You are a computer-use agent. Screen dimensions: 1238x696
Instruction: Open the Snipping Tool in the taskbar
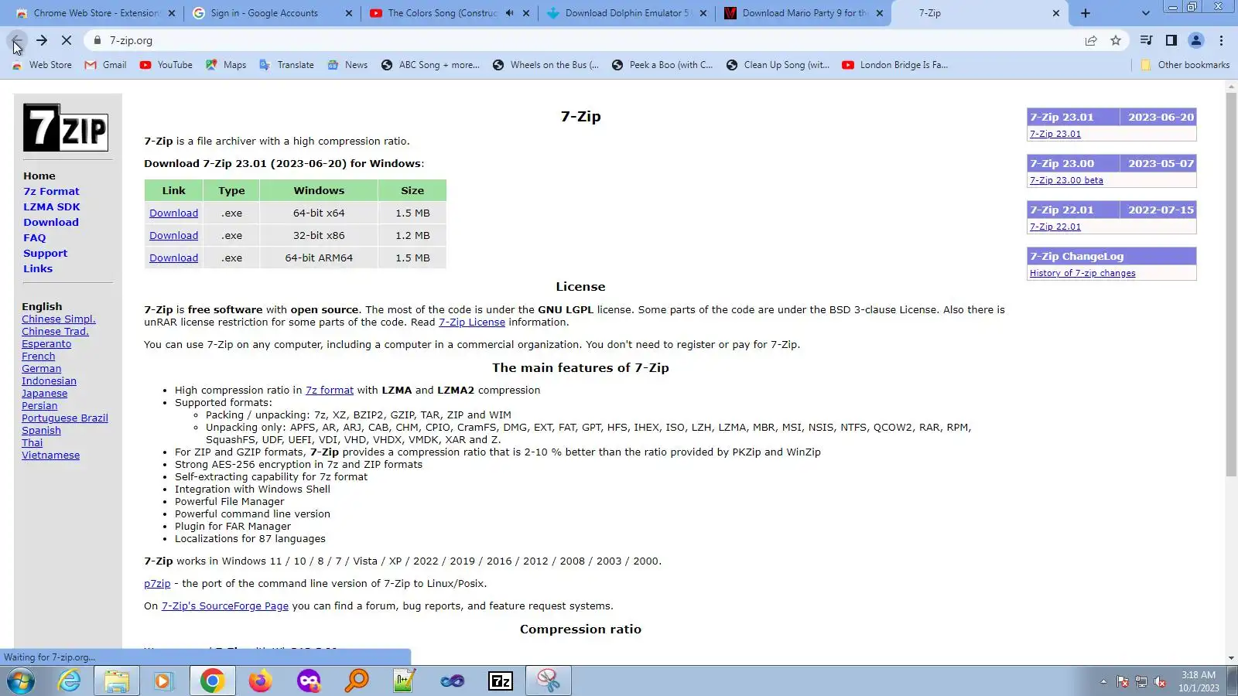[549, 681]
